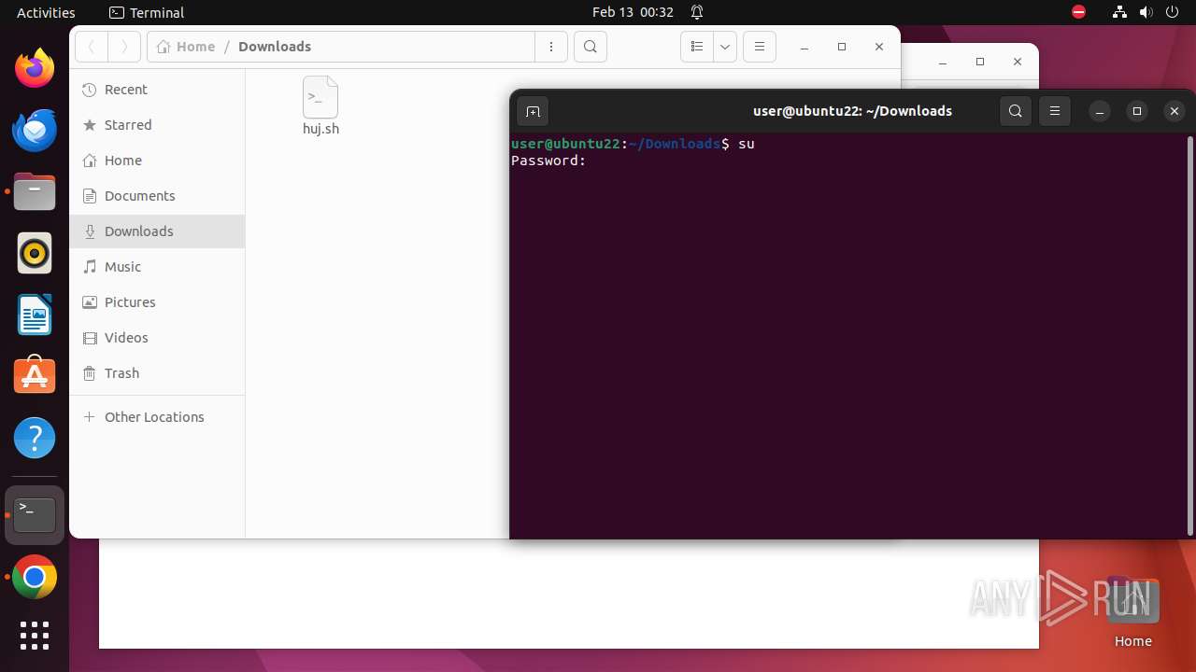Open Trash in the Files sidebar
The height and width of the screenshot is (672, 1196).
157,373
